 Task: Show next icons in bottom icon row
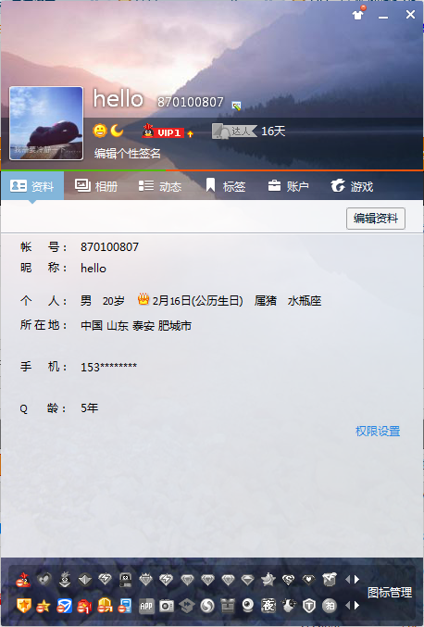[356, 606]
